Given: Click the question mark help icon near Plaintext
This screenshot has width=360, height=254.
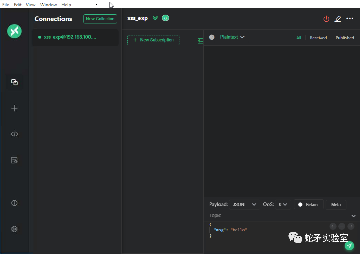Looking at the screenshot, I should pyautogui.click(x=212, y=37).
